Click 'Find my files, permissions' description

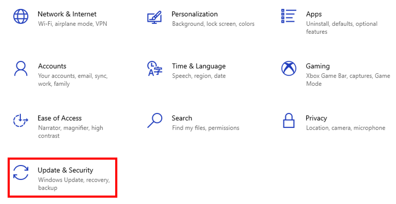click(205, 128)
